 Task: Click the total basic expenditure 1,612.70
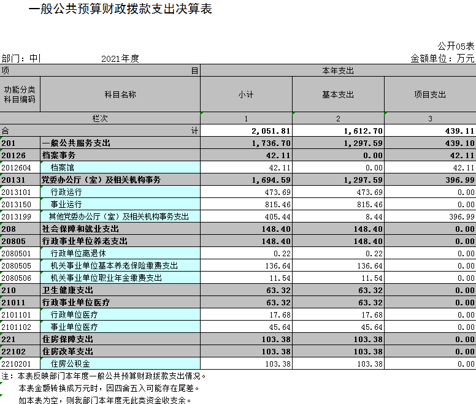[363, 131]
